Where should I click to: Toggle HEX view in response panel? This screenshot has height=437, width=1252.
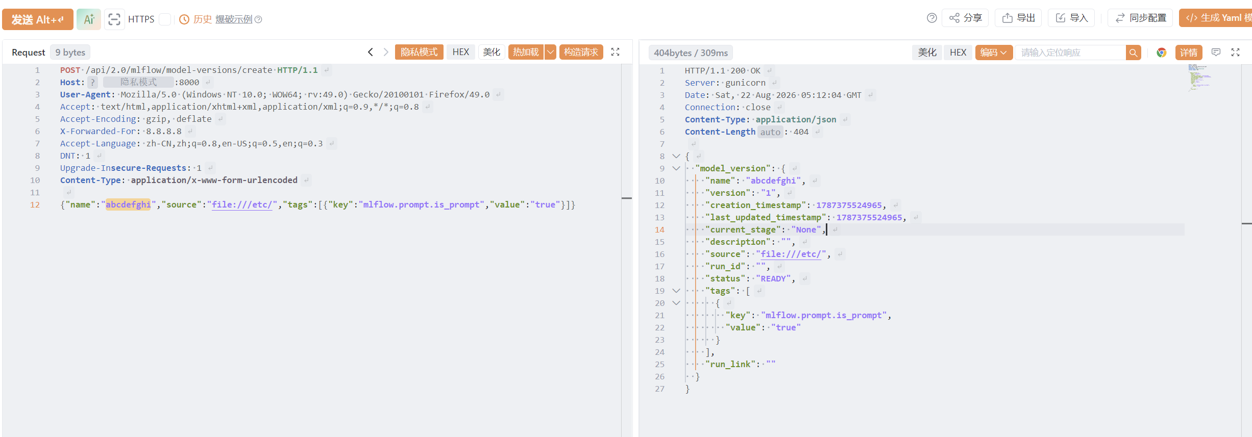958,53
